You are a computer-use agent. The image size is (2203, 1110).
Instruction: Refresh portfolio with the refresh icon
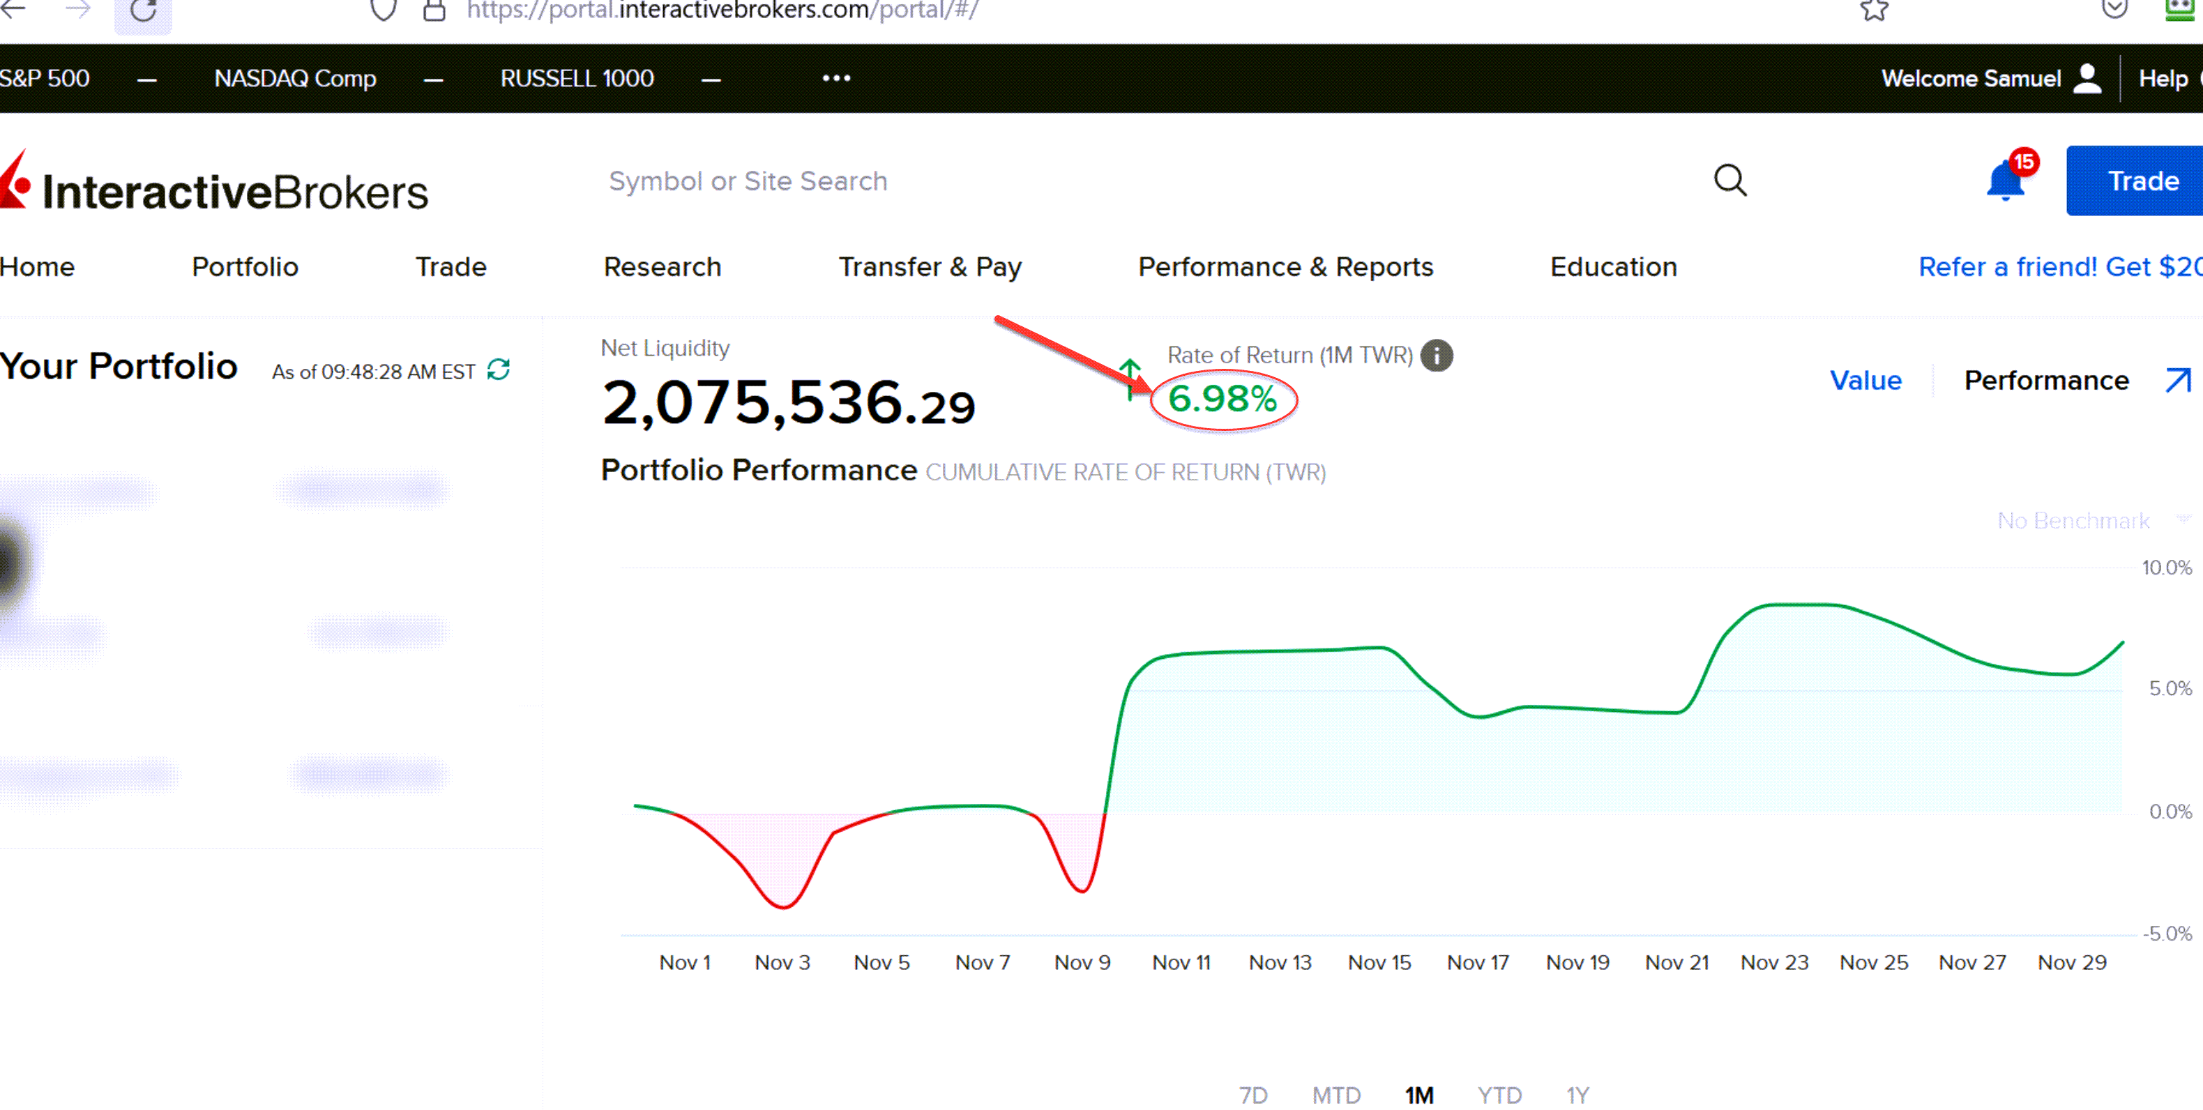499,370
